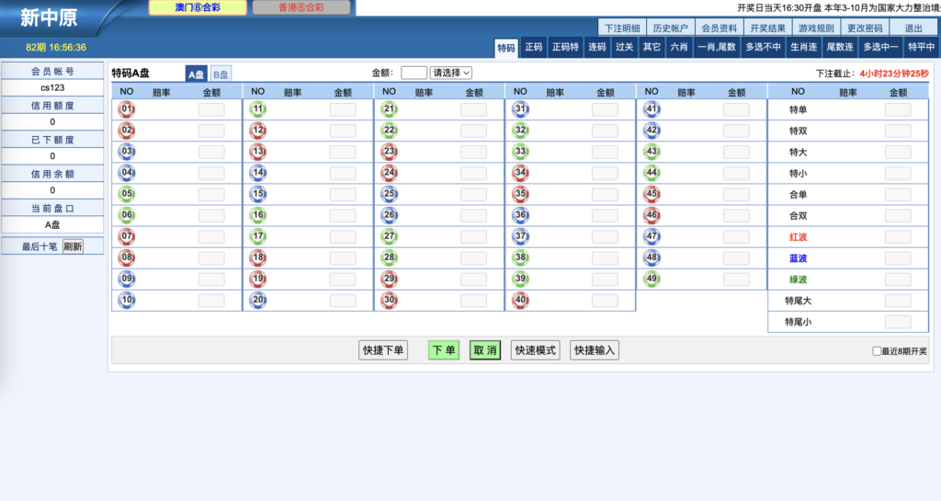Screen dimensions: 941x501
Task: Click the 金额 input field at top
Action: point(414,73)
